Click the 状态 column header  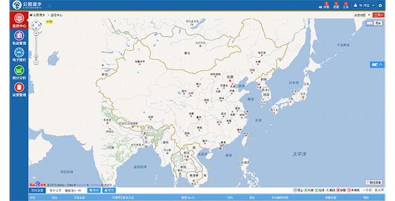pyautogui.click(x=33, y=198)
